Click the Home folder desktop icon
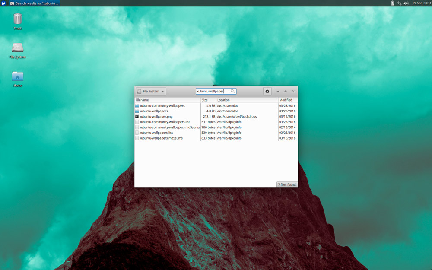 coord(18,77)
